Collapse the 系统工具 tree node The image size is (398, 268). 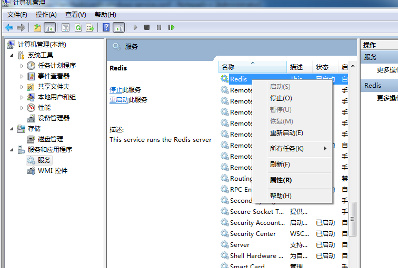point(12,55)
